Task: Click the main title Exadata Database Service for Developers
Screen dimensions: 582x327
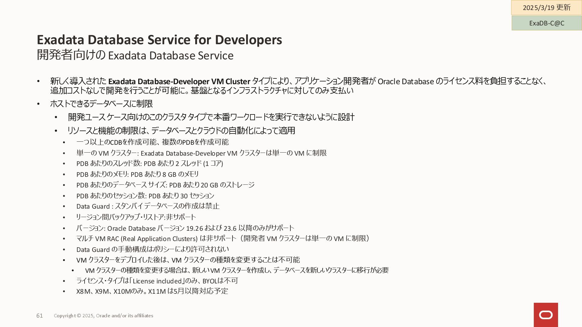Action: tap(159, 40)
